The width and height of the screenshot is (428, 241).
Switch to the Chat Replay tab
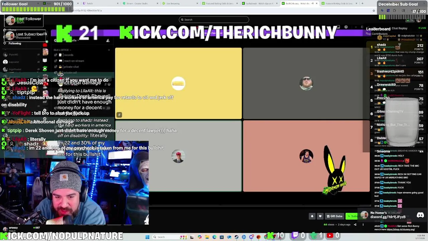399,28
